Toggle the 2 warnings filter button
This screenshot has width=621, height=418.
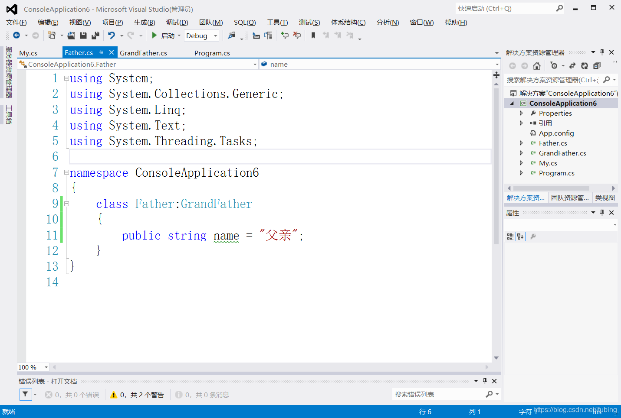137,395
